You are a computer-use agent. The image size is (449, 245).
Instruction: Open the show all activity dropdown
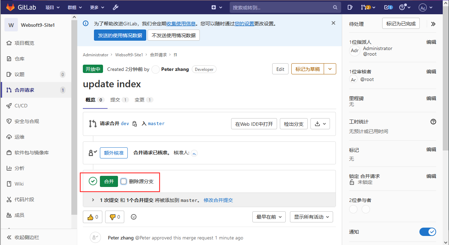tap(311, 217)
